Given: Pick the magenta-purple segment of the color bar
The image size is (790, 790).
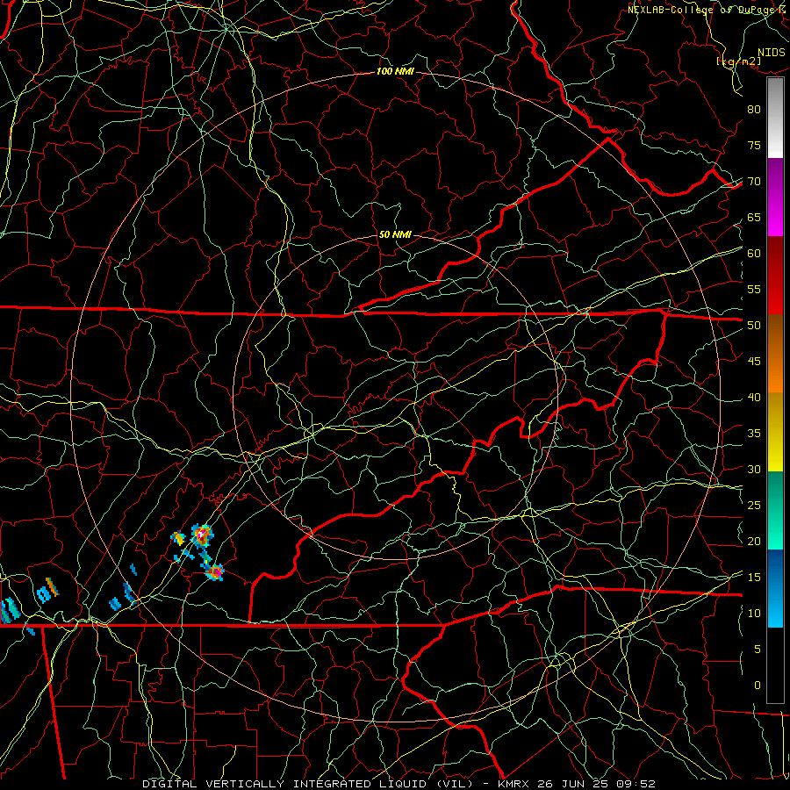Looking at the screenshot, I should [x=775, y=197].
